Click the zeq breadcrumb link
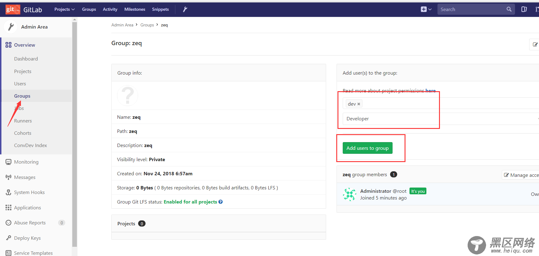539x256 pixels. coord(164,25)
